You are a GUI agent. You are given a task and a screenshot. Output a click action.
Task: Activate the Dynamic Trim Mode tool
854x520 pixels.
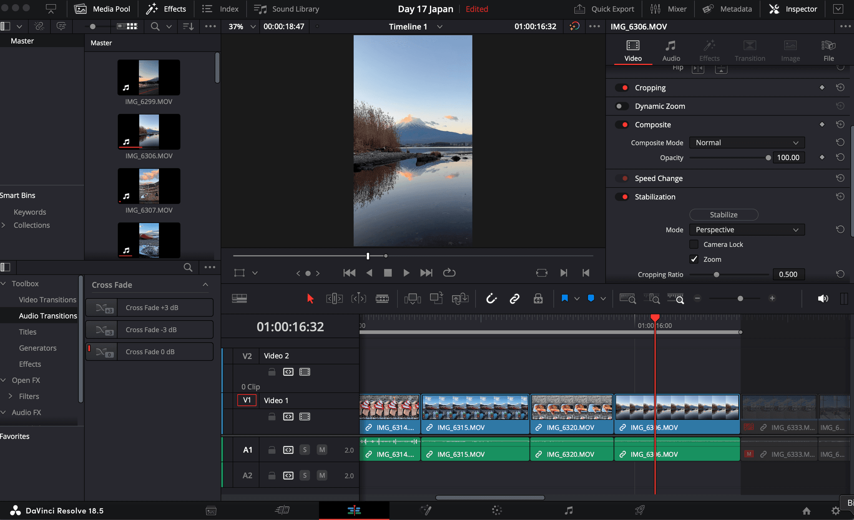click(x=359, y=299)
